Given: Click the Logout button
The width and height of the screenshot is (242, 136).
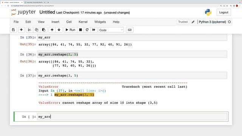Looking at the screenshot, I should (223, 12).
